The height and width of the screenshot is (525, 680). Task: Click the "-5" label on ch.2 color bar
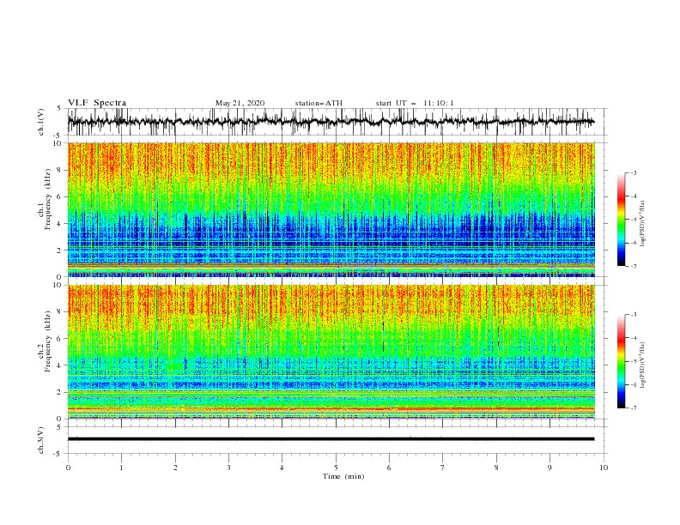tap(633, 361)
